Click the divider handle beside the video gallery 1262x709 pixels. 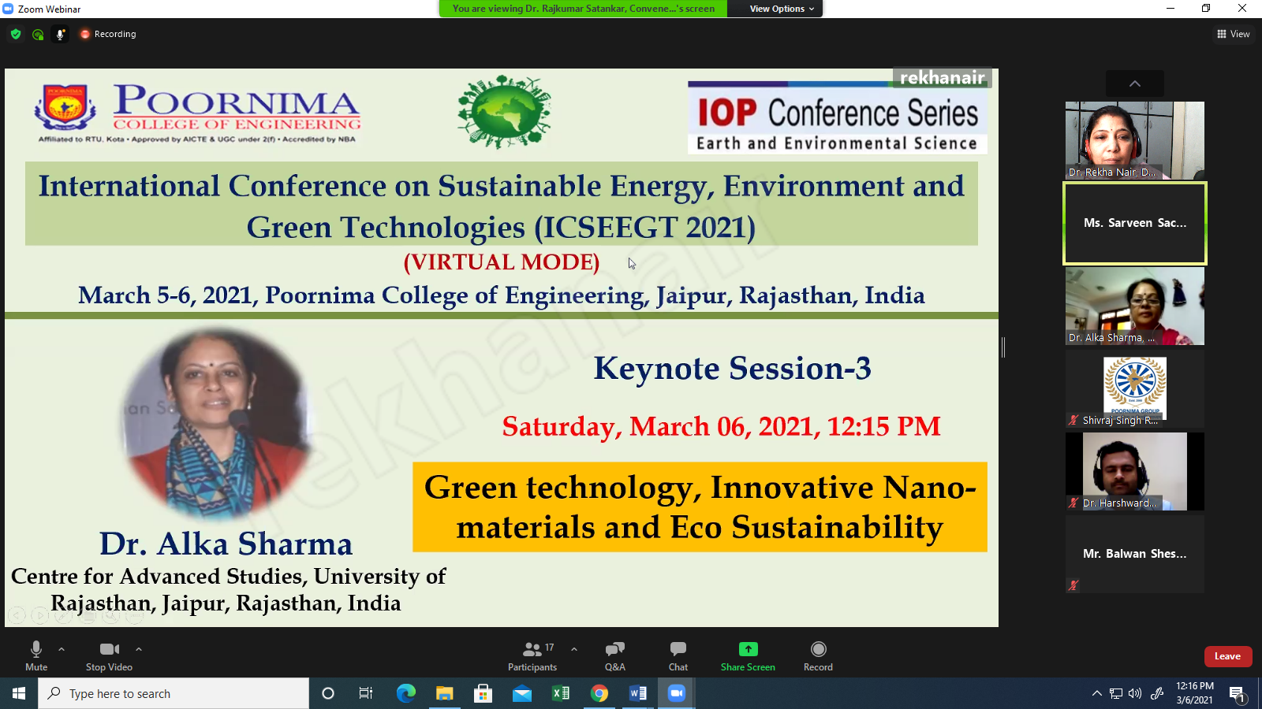tap(1003, 347)
